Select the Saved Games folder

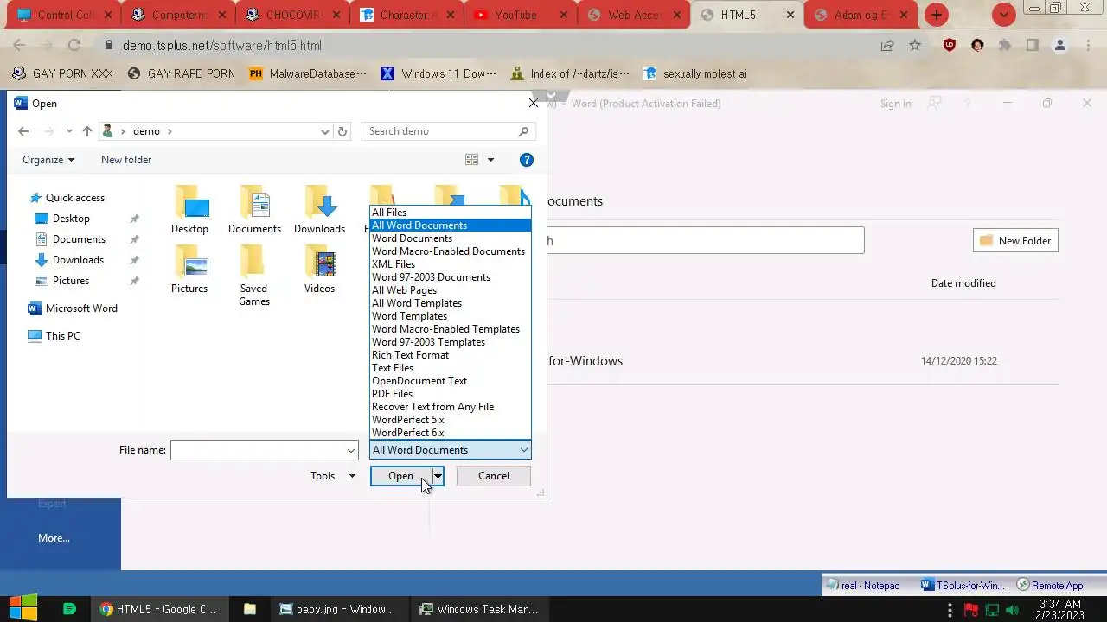tap(254, 276)
